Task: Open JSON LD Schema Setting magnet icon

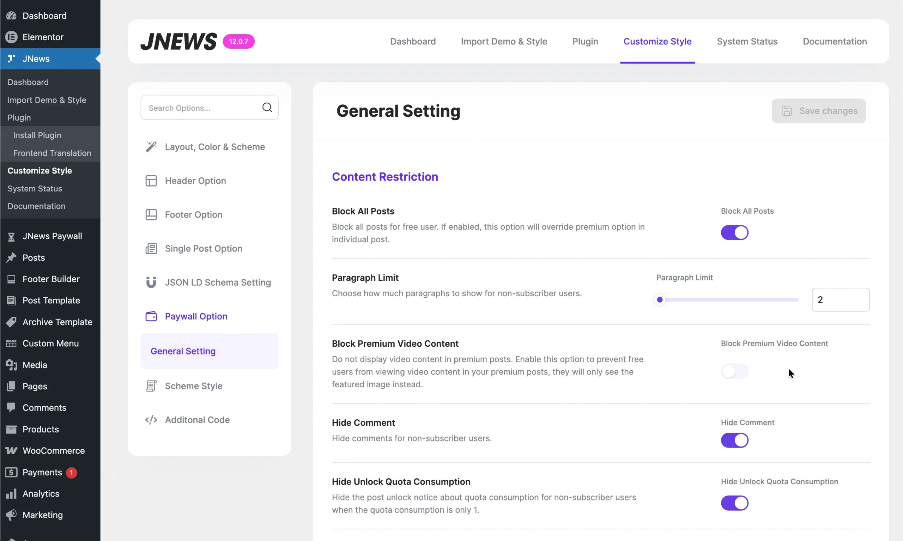Action: [x=151, y=282]
